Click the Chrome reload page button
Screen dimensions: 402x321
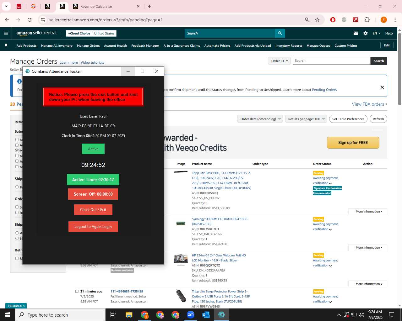30,20
